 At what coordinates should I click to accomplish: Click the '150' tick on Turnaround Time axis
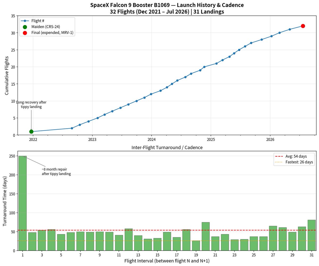coord(12,194)
